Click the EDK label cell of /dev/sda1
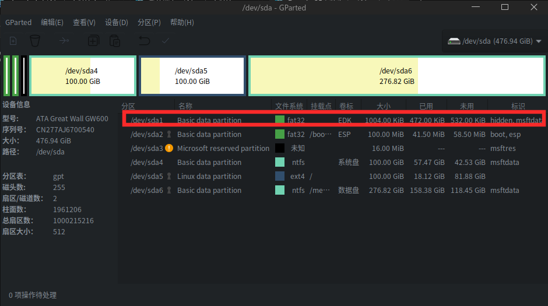Image resolution: width=548 pixels, height=306 pixels. click(x=345, y=120)
